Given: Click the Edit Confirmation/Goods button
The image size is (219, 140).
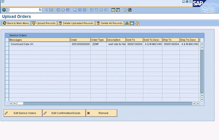Looking at the screenshot, I should coord(64,113).
